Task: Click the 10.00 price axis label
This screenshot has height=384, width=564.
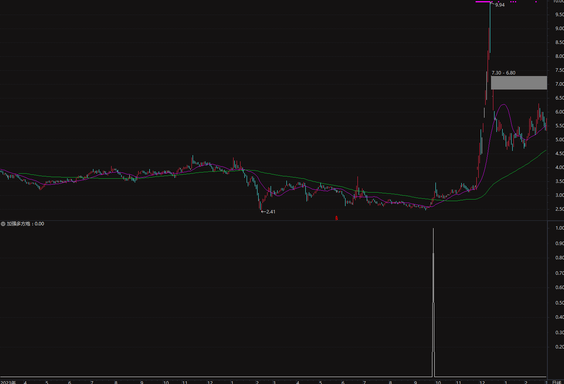Action: point(559,2)
